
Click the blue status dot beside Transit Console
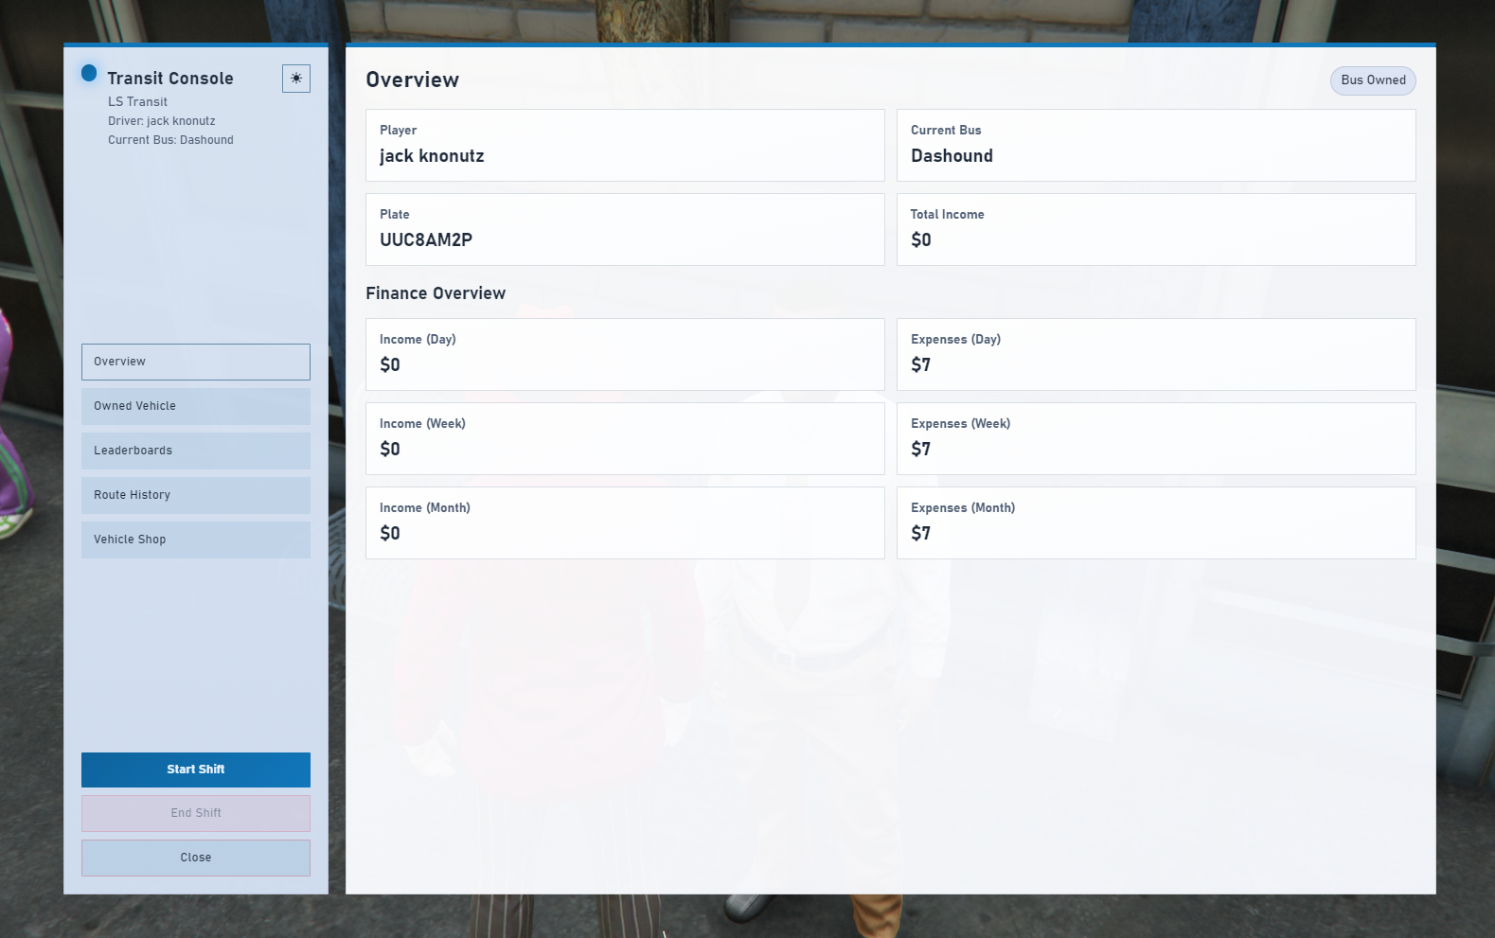89,73
